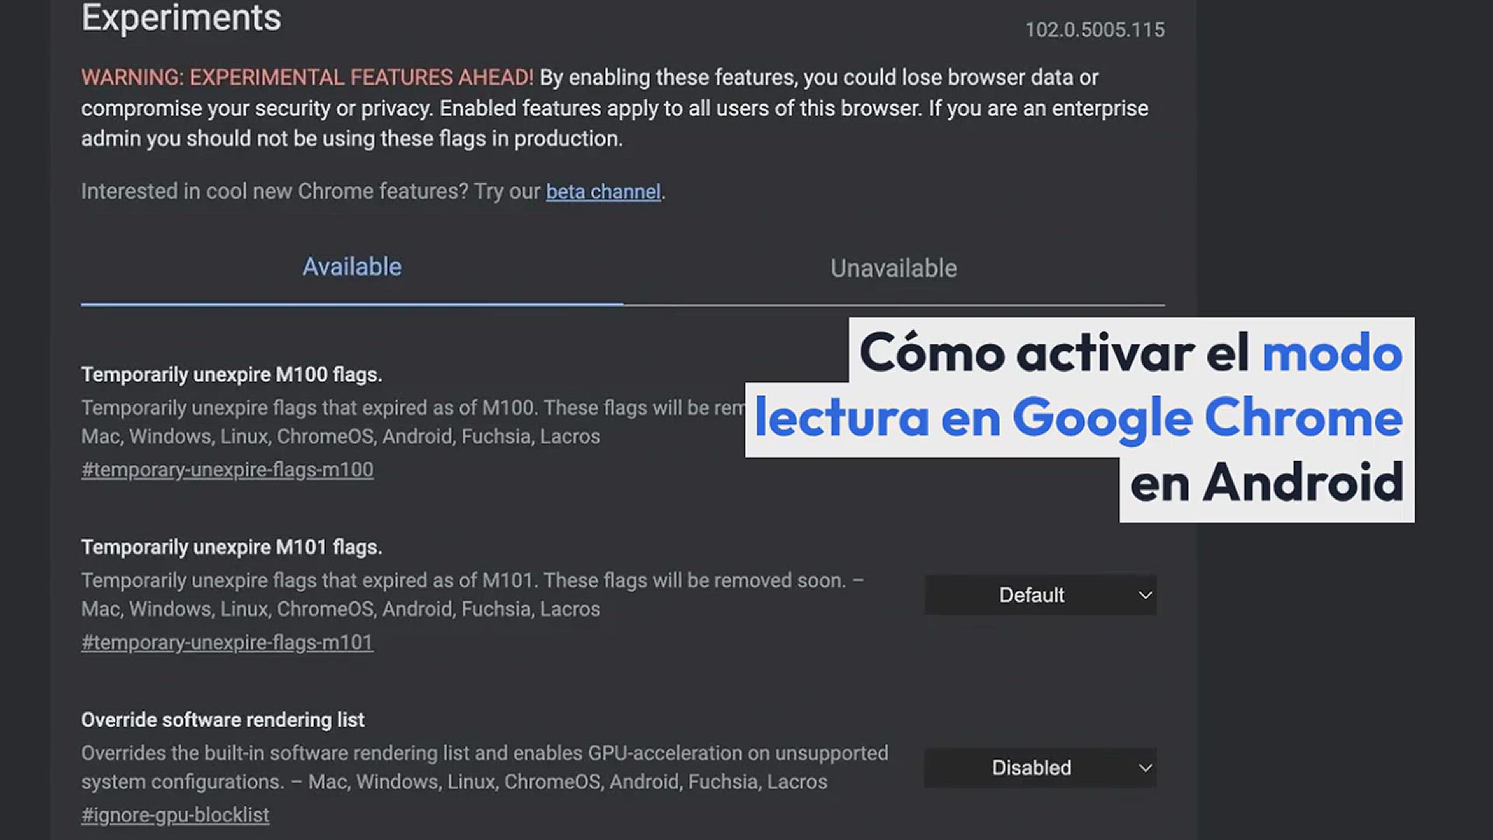Click the #temporary-unexpire-flags-m101 anchor link
The height and width of the screenshot is (840, 1493).
click(x=227, y=642)
